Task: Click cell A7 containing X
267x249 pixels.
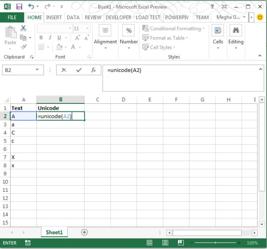Action: coord(24,157)
